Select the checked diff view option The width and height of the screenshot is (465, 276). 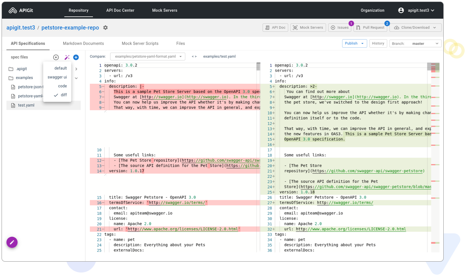[57, 95]
